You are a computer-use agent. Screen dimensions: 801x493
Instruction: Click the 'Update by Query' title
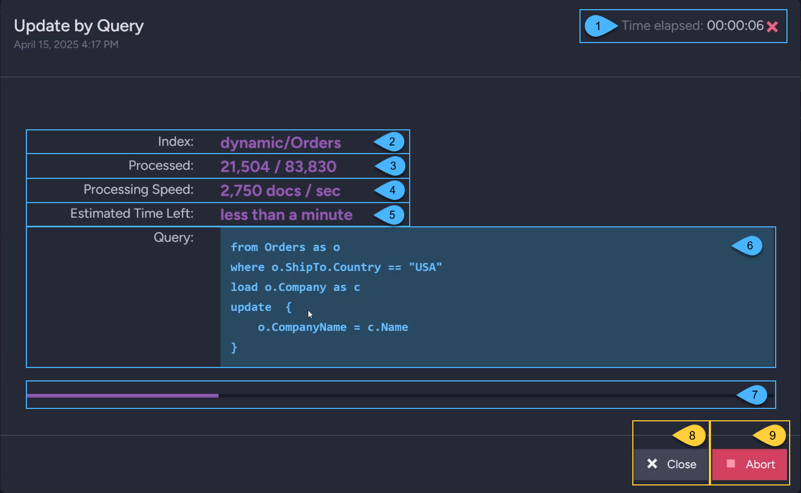point(79,26)
